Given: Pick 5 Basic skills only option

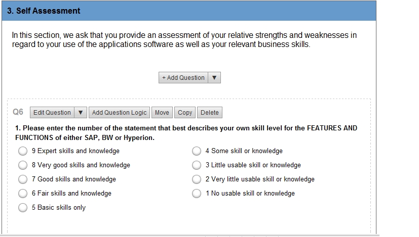Looking at the screenshot, I should pos(23,207).
